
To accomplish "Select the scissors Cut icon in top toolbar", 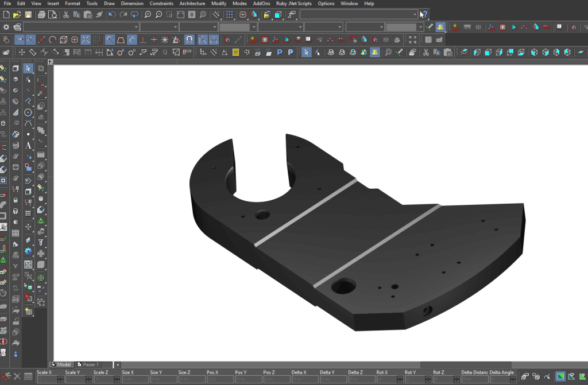I will [66, 14].
